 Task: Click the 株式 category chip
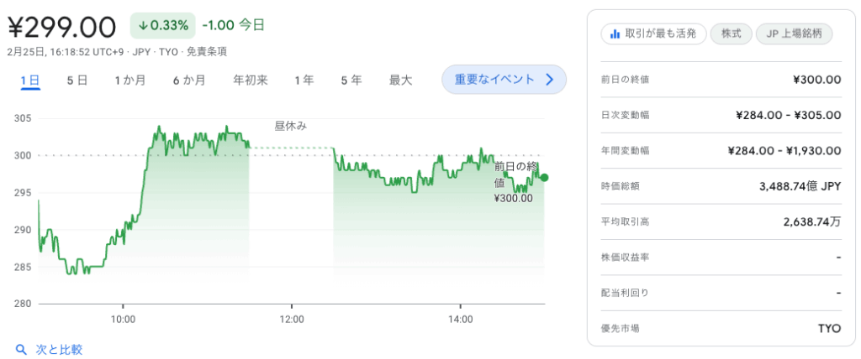[x=731, y=34]
